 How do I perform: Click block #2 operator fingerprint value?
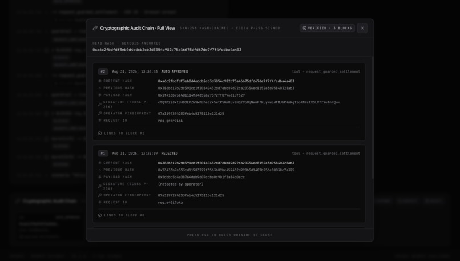(x=191, y=113)
